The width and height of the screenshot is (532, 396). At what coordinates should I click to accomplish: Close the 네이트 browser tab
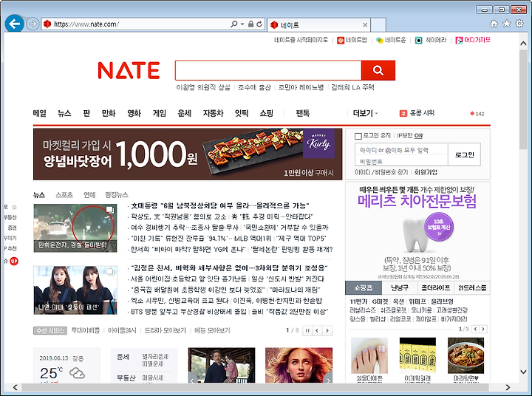[365, 25]
